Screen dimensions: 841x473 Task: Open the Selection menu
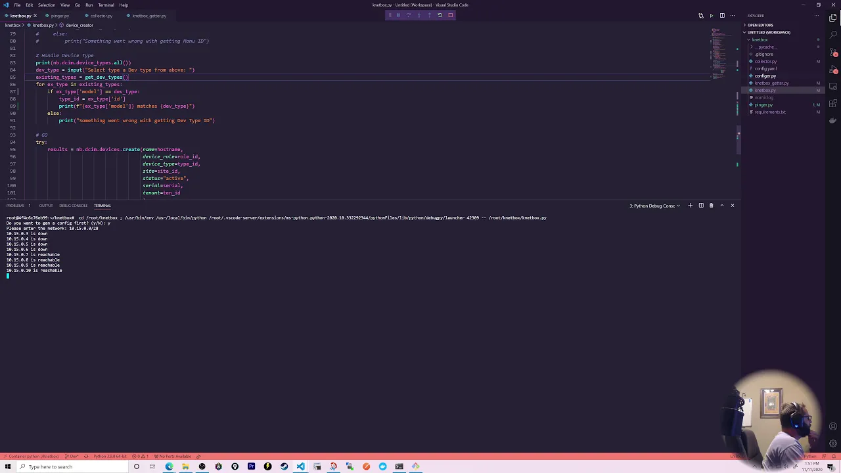(x=47, y=5)
